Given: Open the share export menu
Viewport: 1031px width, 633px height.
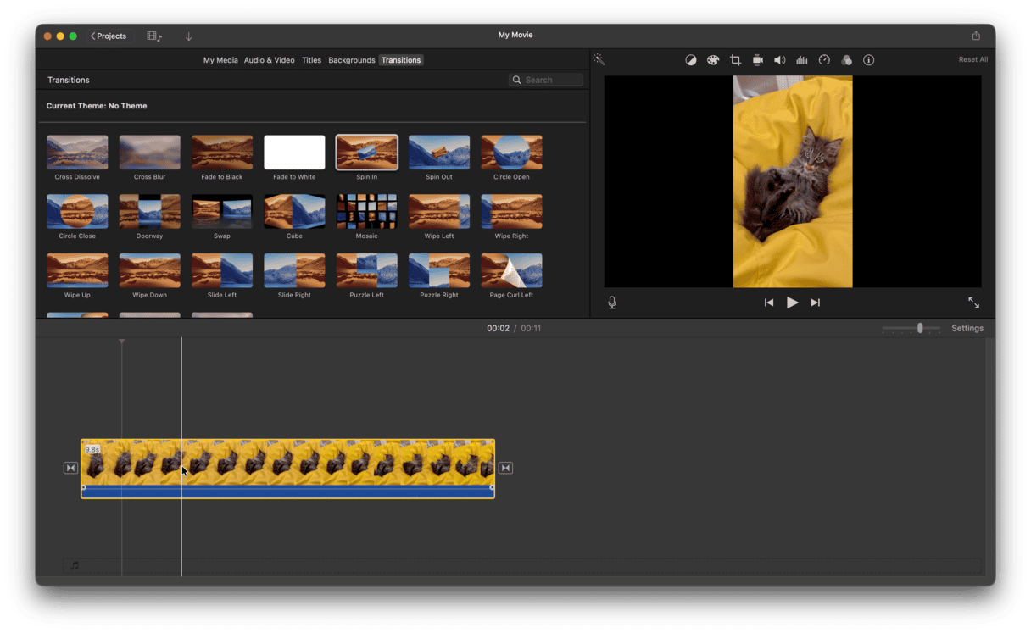Looking at the screenshot, I should coord(976,36).
